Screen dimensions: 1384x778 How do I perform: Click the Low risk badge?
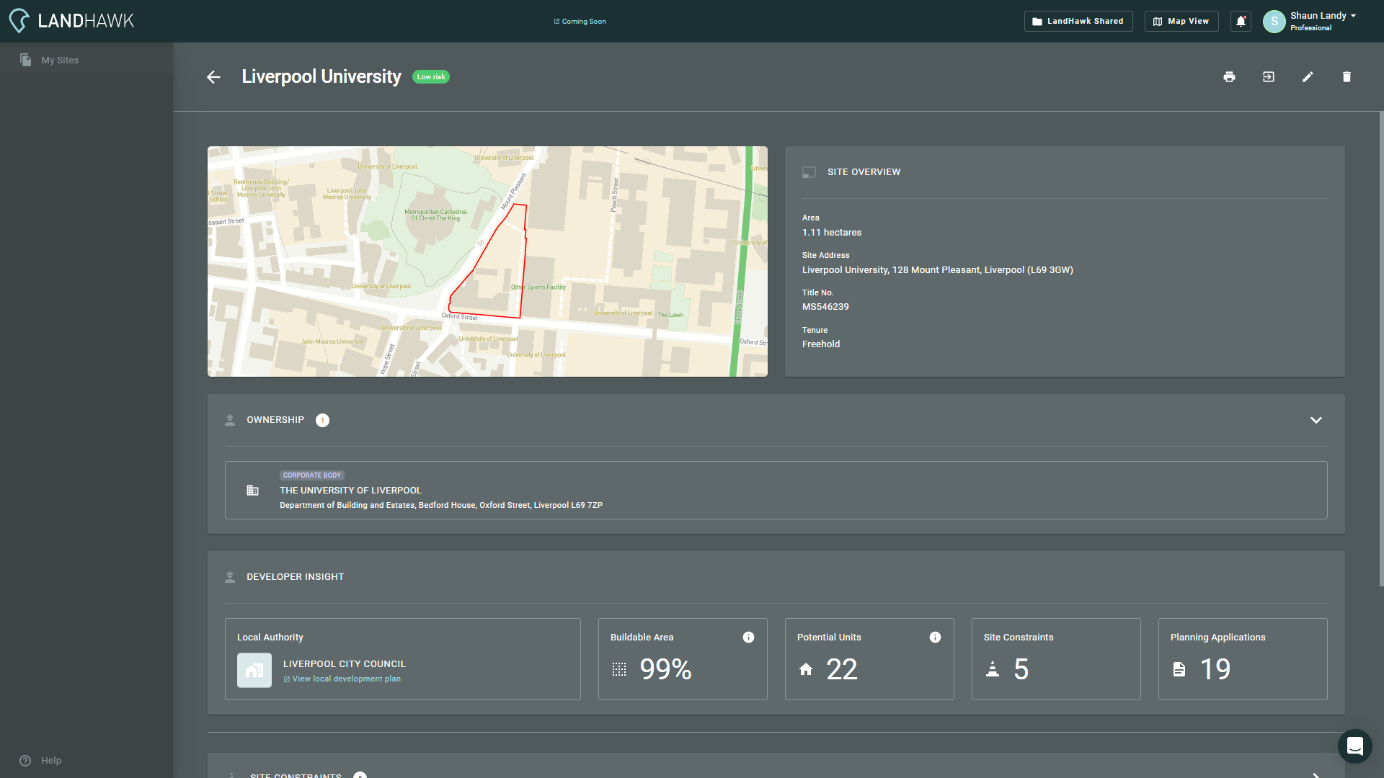[x=431, y=77]
